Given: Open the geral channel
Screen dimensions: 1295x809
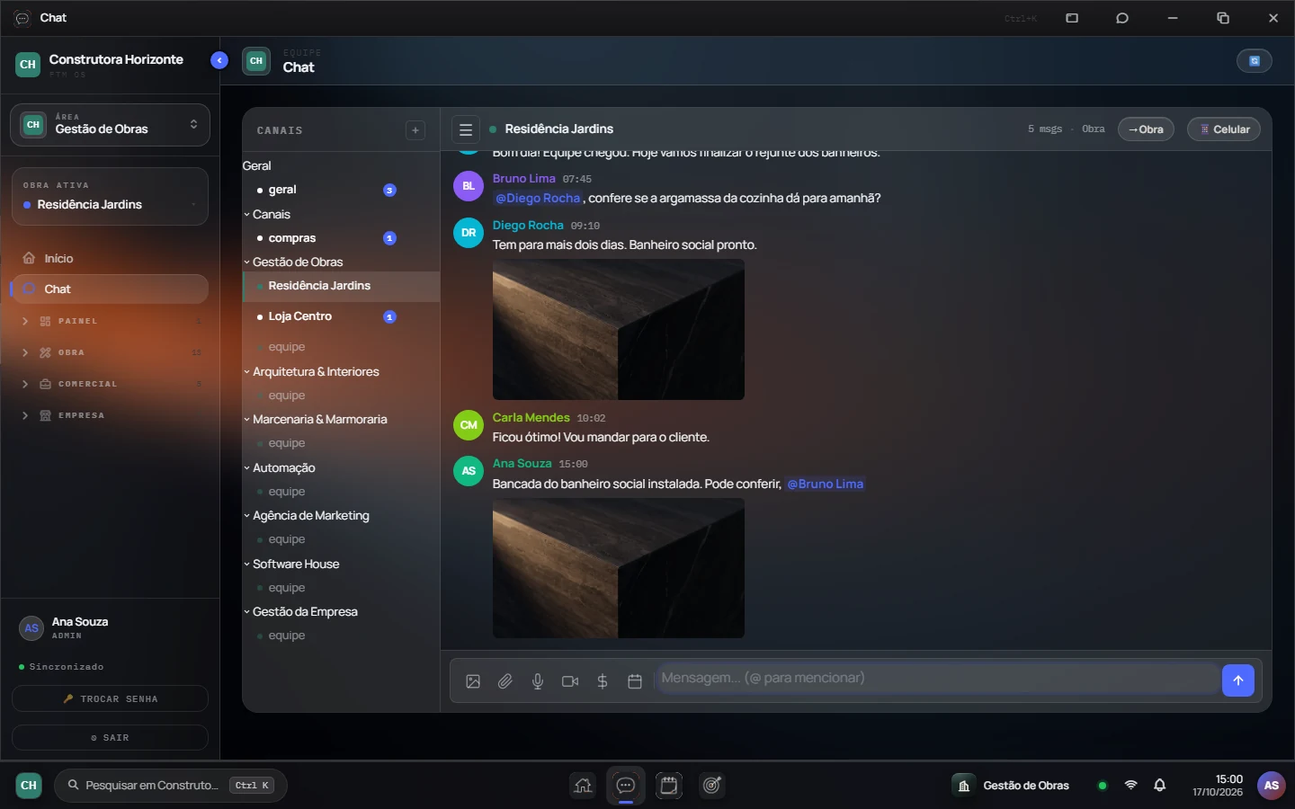Looking at the screenshot, I should 341,190.
